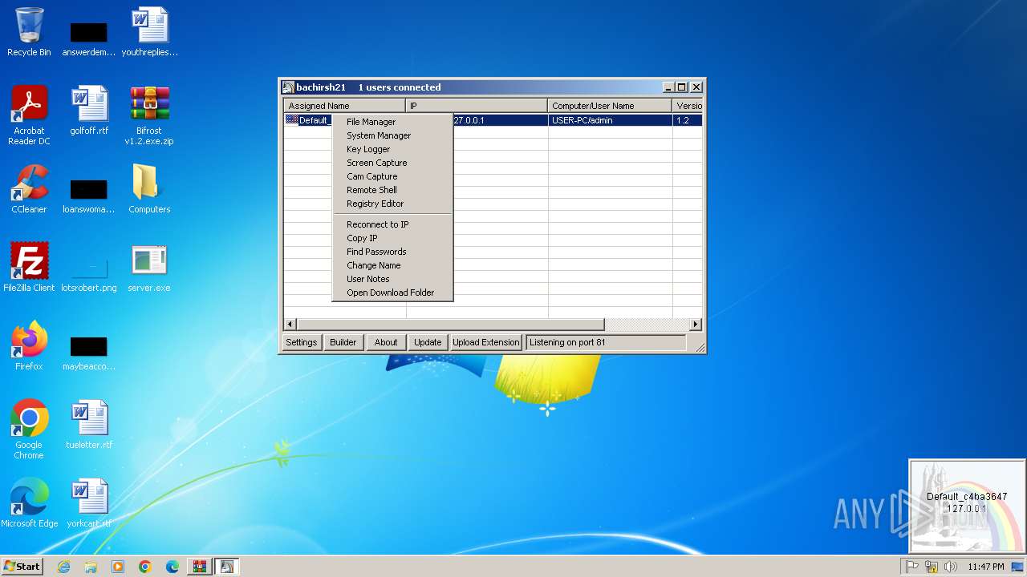The image size is (1027, 577).
Task: Open media player taskbar icon
Action: (118, 567)
